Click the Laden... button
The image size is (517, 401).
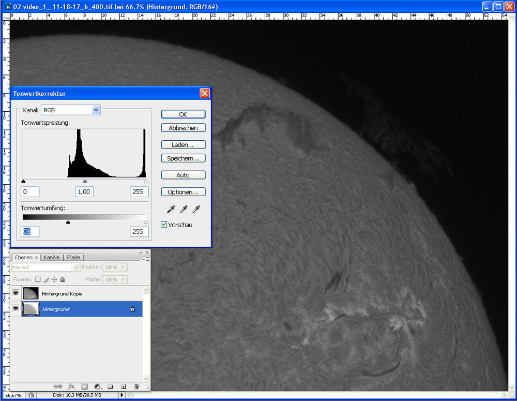pyautogui.click(x=184, y=144)
